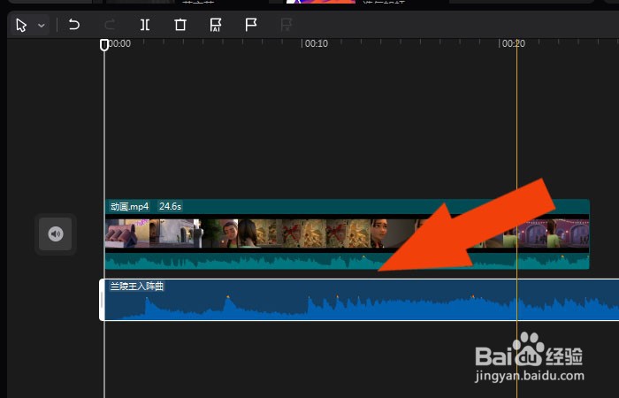The height and width of the screenshot is (398, 619).
Task: Click the 00:20 ruler mark
Action: pos(513,43)
